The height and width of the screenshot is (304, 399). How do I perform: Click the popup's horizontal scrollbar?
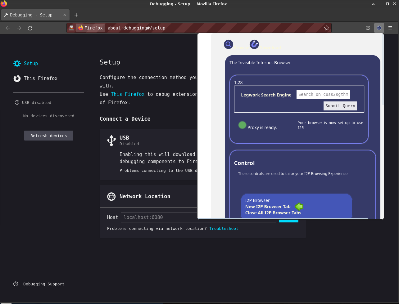283,218
